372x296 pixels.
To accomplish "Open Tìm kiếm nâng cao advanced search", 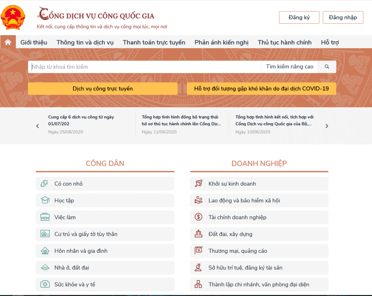I will coord(290,67).
